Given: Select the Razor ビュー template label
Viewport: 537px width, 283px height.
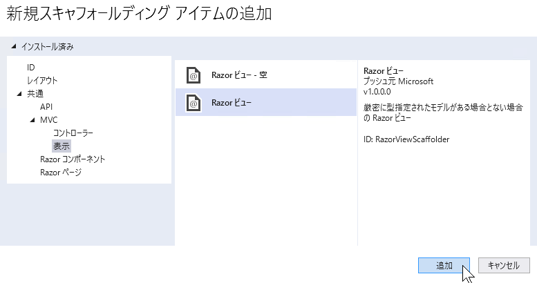Looking at the screenshot, I should (x=231, y=103).
